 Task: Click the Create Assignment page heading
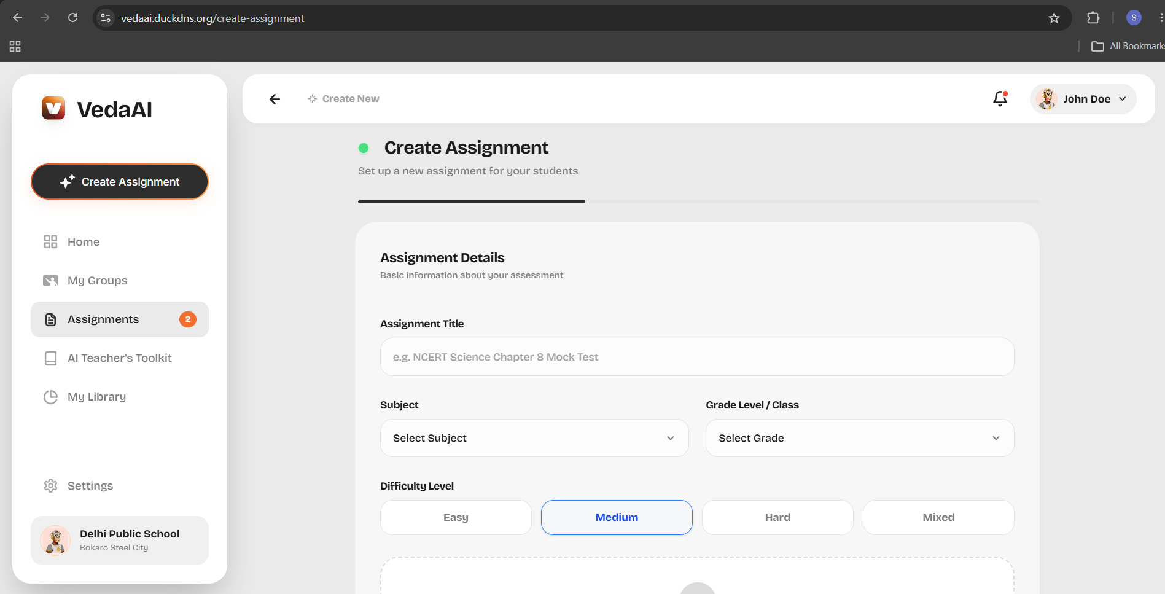point(466,147)
